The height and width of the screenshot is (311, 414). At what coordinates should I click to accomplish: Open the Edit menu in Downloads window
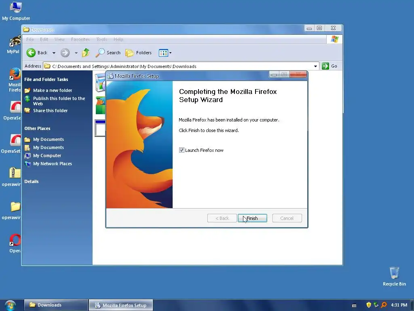pyautogui.click(x=44, y=39)
